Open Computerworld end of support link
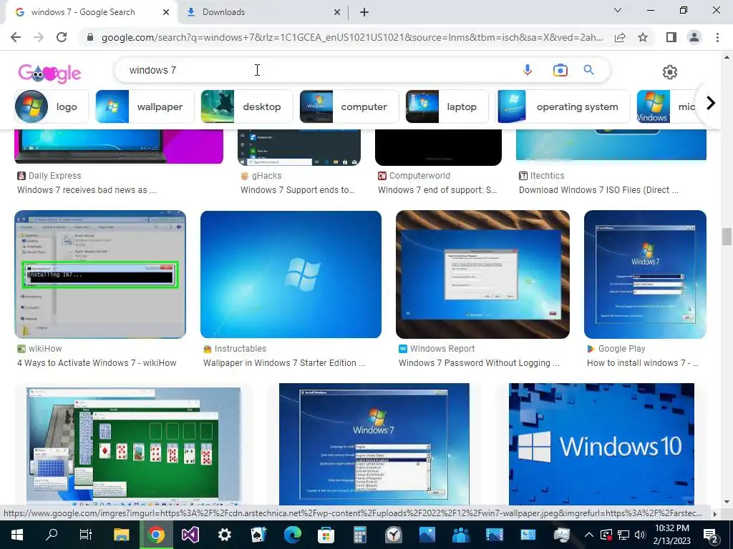The height and width of the screenshot is (549, 733). click(437, 190)
